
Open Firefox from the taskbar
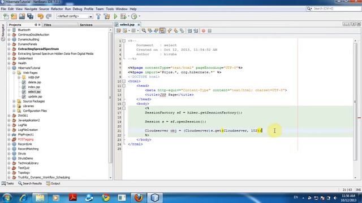click(139, 197)
